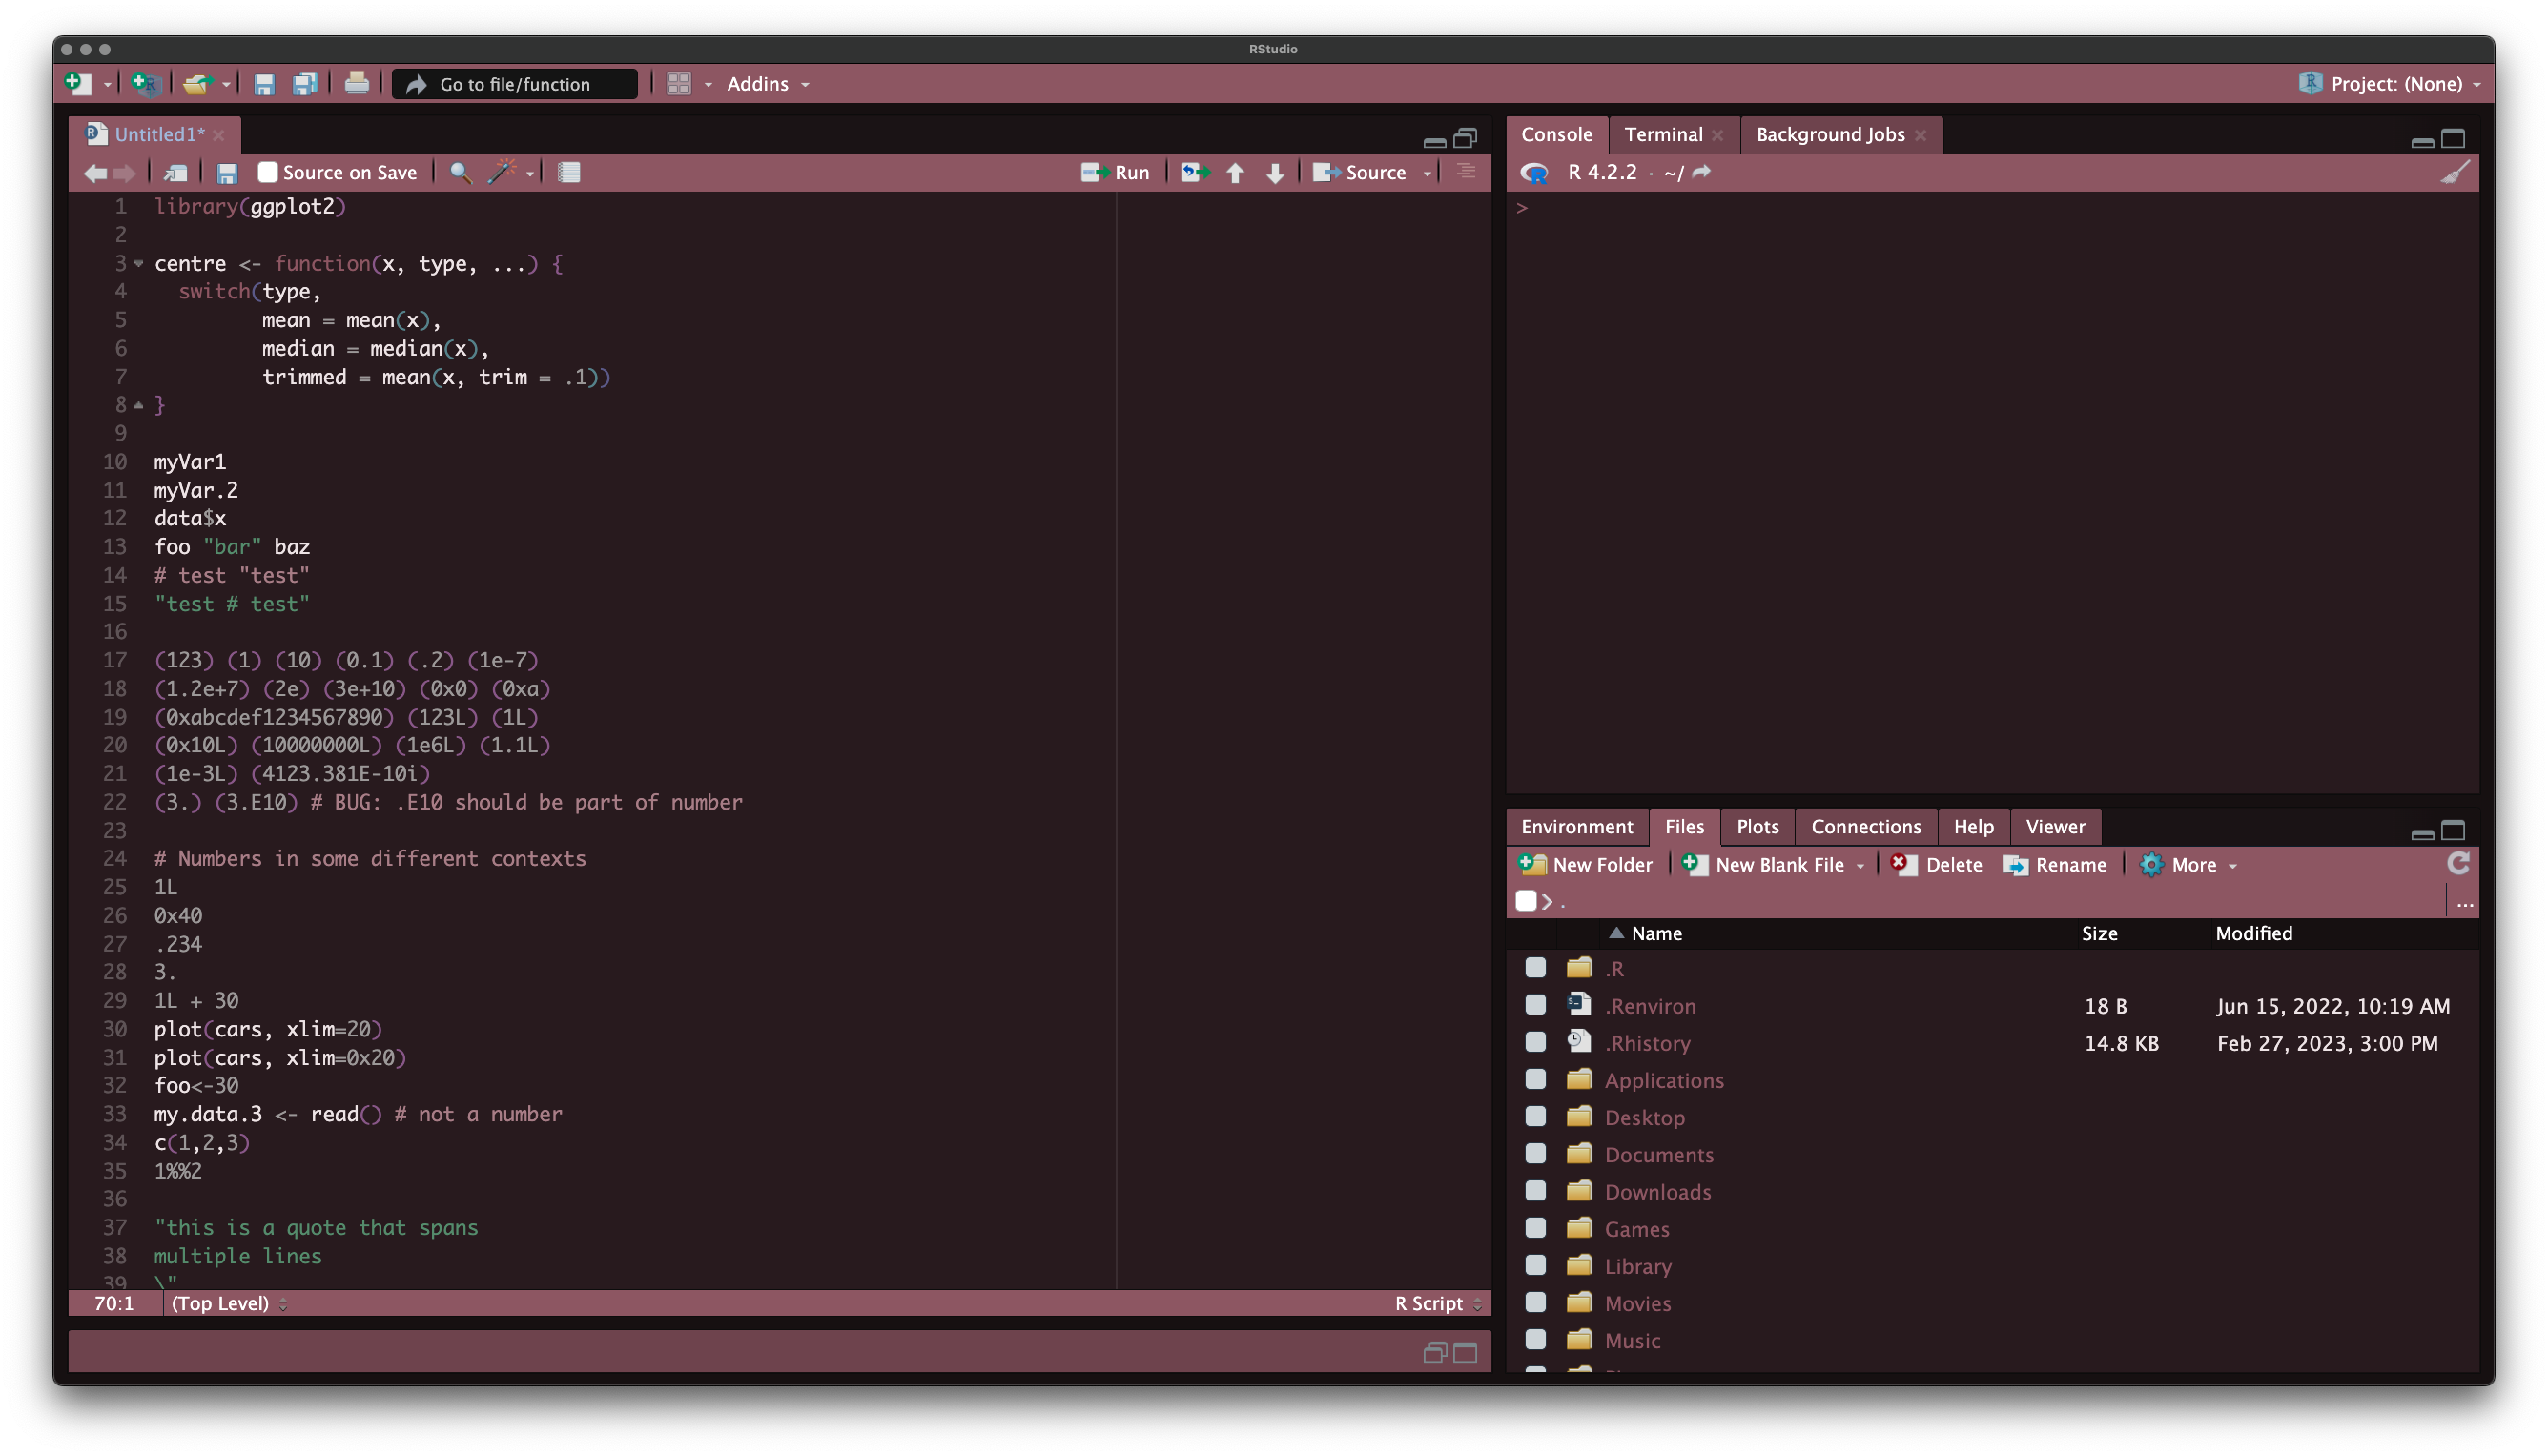Screen dimensions: 2548x1456
Task: Go back to previous source location
Action: pos(95,173)
